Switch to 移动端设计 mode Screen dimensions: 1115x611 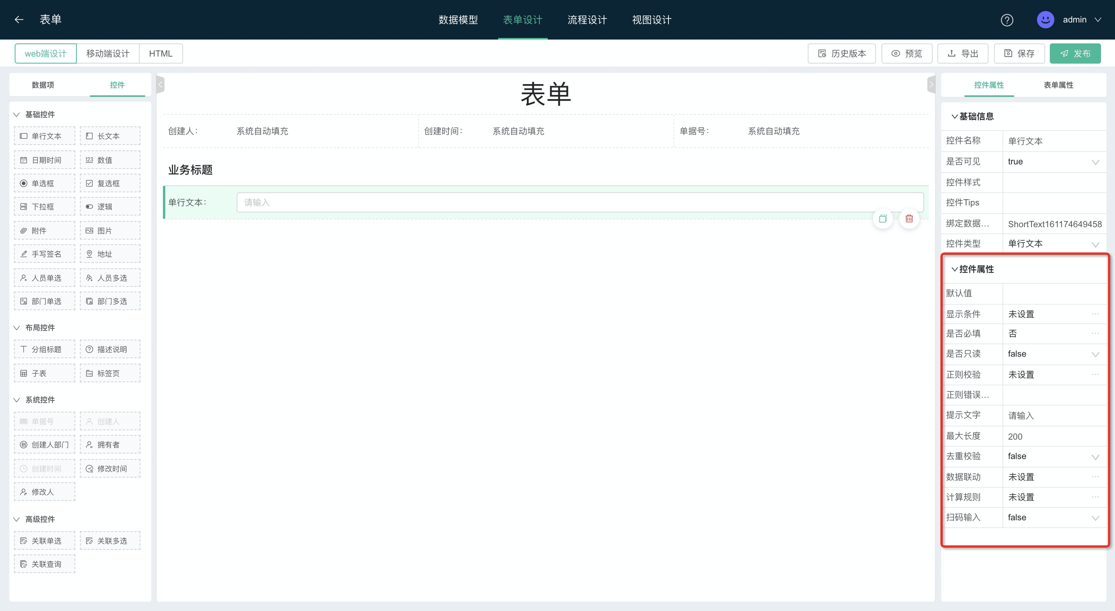pyautogui.click(x=108, y=54)
